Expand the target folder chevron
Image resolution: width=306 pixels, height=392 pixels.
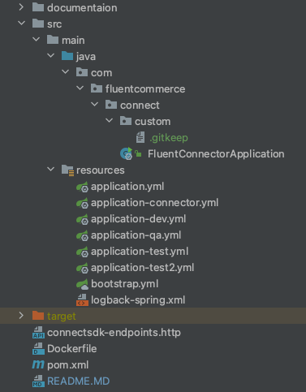coord(21,315)
